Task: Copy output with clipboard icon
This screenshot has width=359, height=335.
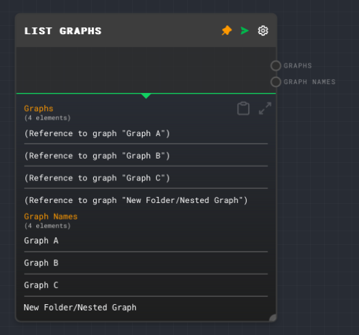Action: click(243, 108)
